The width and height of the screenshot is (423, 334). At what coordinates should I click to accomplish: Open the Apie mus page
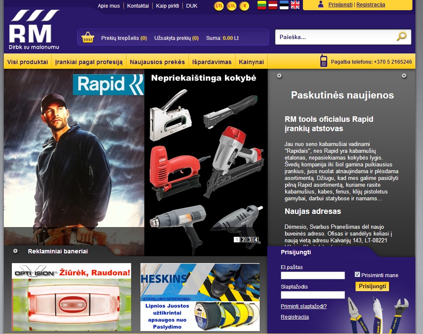pos(109,6)
